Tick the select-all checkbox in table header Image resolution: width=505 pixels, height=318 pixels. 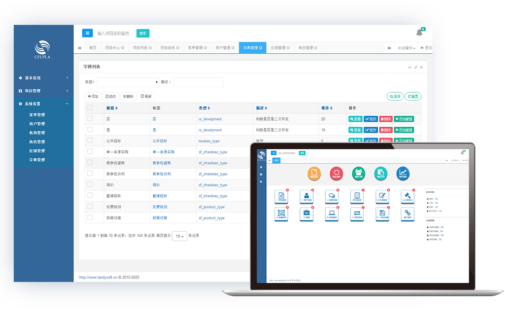pos(90,108)
